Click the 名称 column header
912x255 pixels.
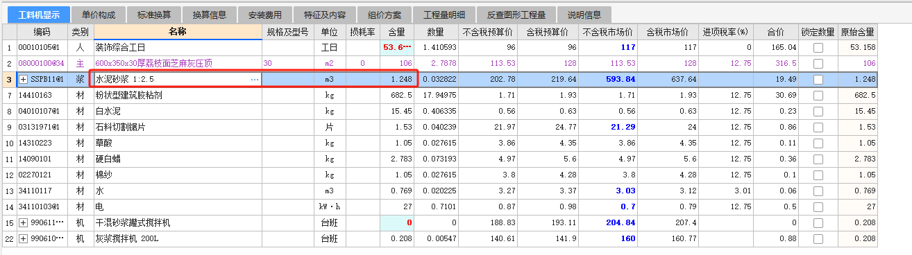178,32
